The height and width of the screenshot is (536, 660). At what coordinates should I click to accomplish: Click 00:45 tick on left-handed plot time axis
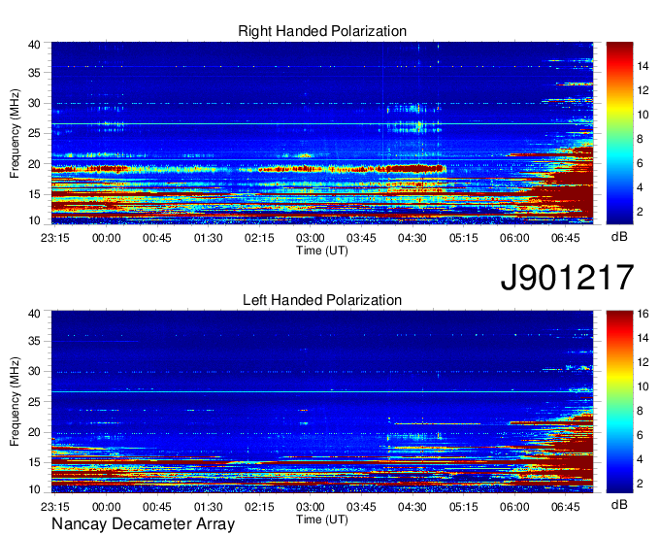[x=157, y=507]
